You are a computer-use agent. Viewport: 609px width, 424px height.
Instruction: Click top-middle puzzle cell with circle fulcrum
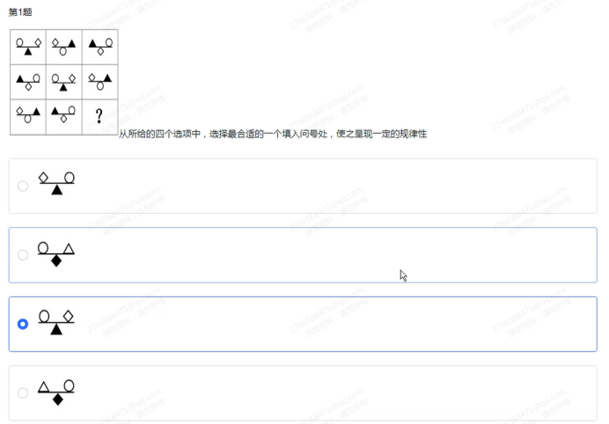[x=63, y=46]
